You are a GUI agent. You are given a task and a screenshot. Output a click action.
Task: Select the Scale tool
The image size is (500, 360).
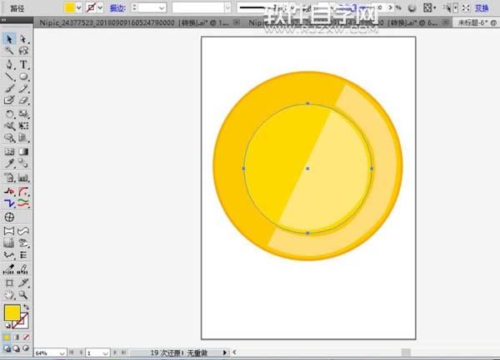23,114
